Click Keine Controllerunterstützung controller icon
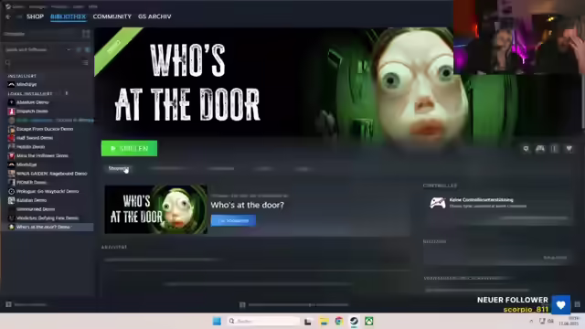 click(x=438, y=203)
